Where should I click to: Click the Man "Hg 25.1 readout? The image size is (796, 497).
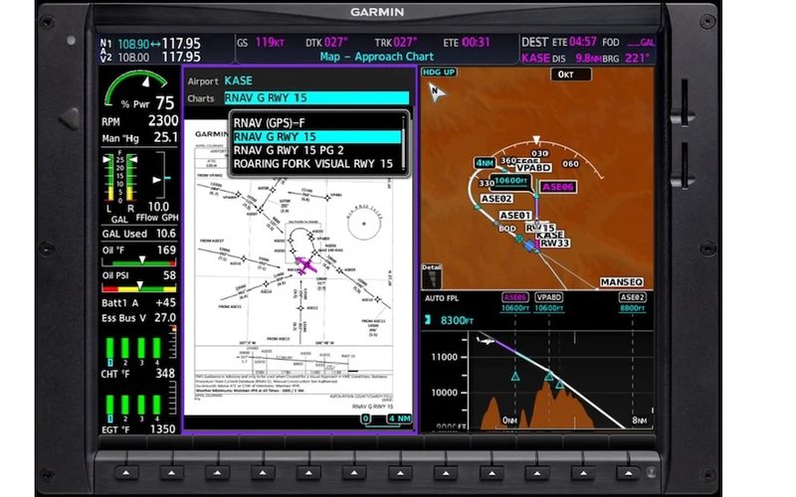click(x=139, y=138)
